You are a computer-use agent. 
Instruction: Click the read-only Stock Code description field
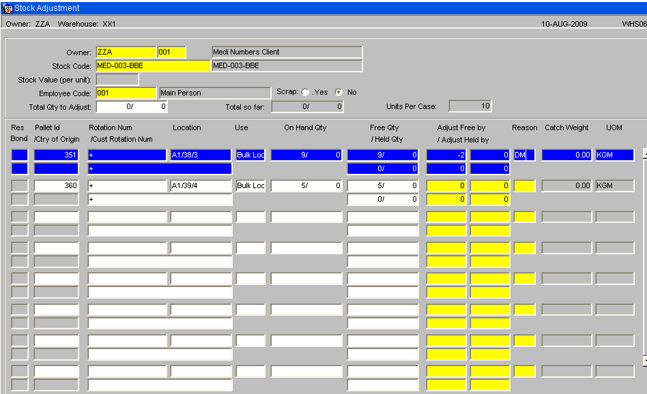click(x=287, y=65)
